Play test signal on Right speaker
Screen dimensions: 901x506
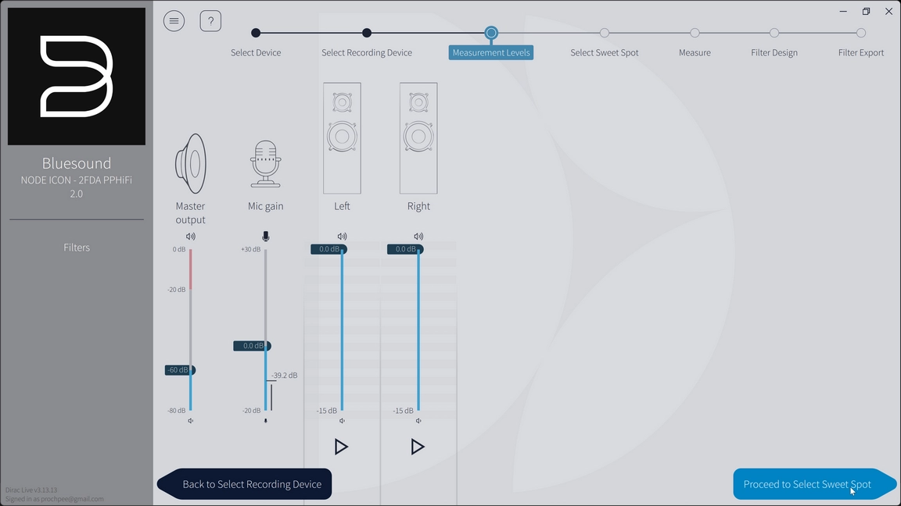click(418, 447)
